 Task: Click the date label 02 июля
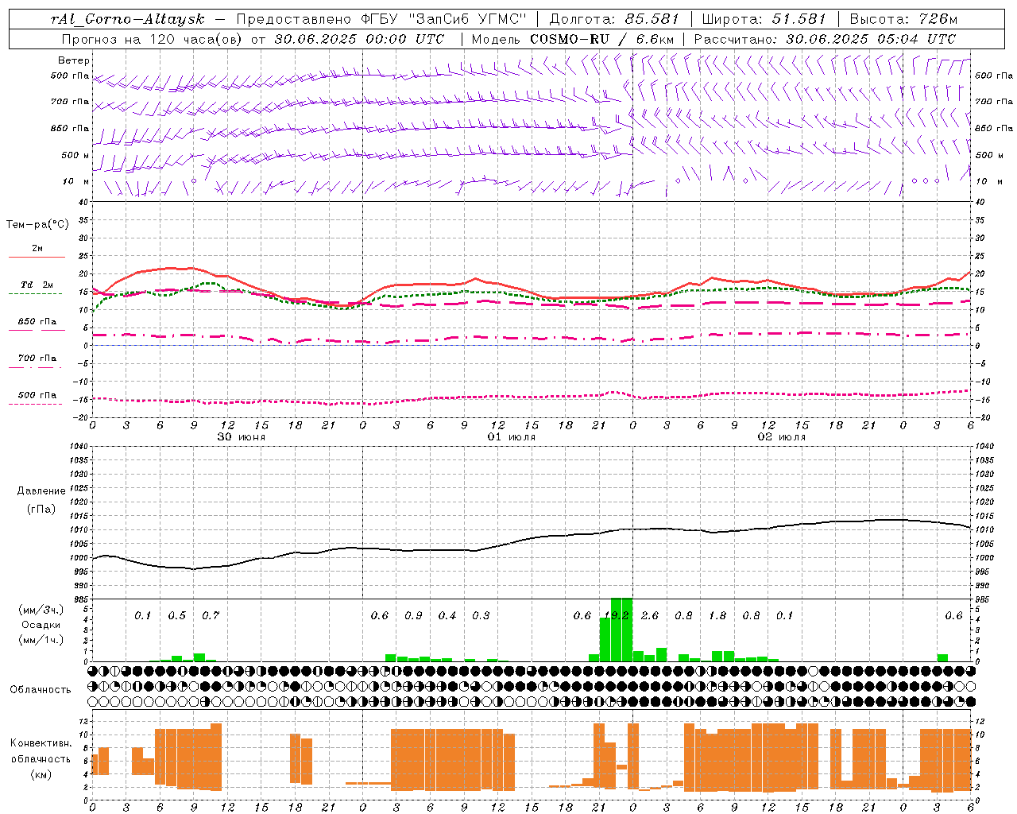click(782, 437)
